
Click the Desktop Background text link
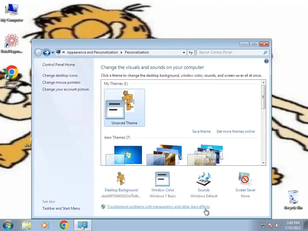[x=121, y=190]
